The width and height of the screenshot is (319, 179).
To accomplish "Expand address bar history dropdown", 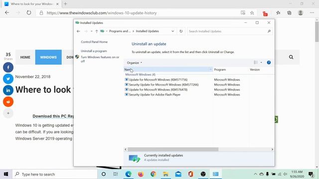I will click(x=173, y=31).
